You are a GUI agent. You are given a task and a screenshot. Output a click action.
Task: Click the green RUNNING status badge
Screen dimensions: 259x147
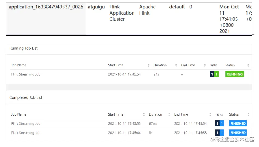click(x=235, y=74)
